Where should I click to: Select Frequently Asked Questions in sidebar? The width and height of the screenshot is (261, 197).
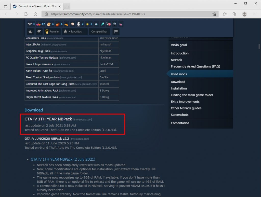pyautogui.click(x=195, y=66)
